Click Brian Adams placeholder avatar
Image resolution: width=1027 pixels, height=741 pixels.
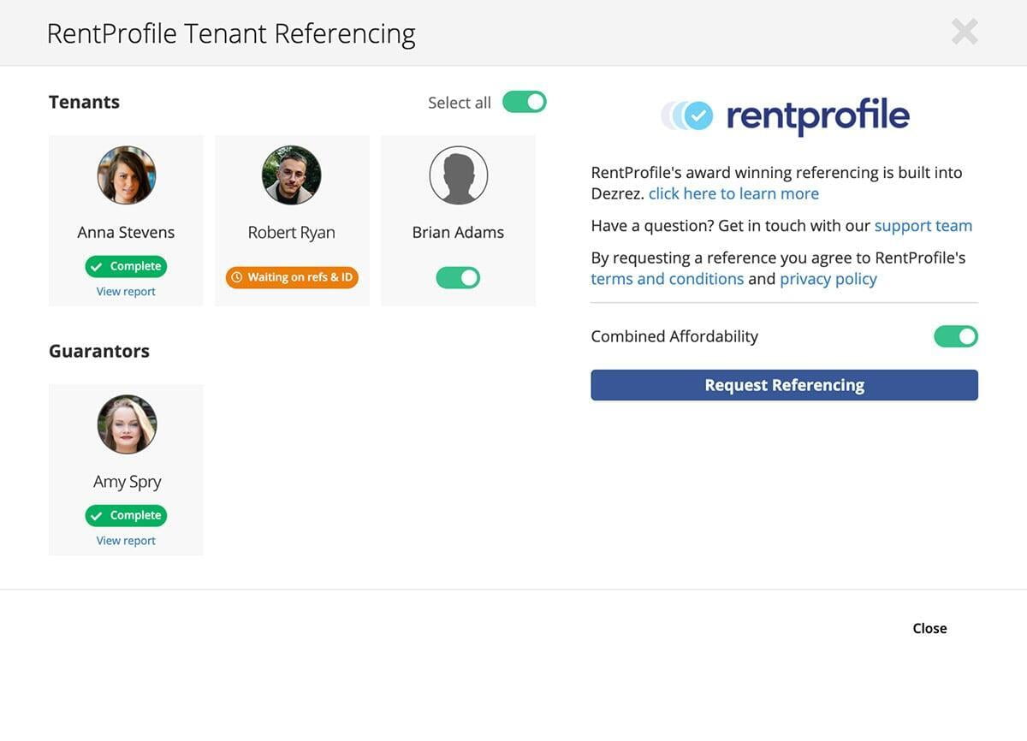[458, 175]
